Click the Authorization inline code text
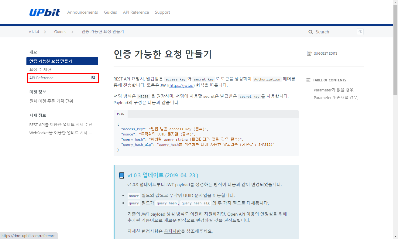 267,79
